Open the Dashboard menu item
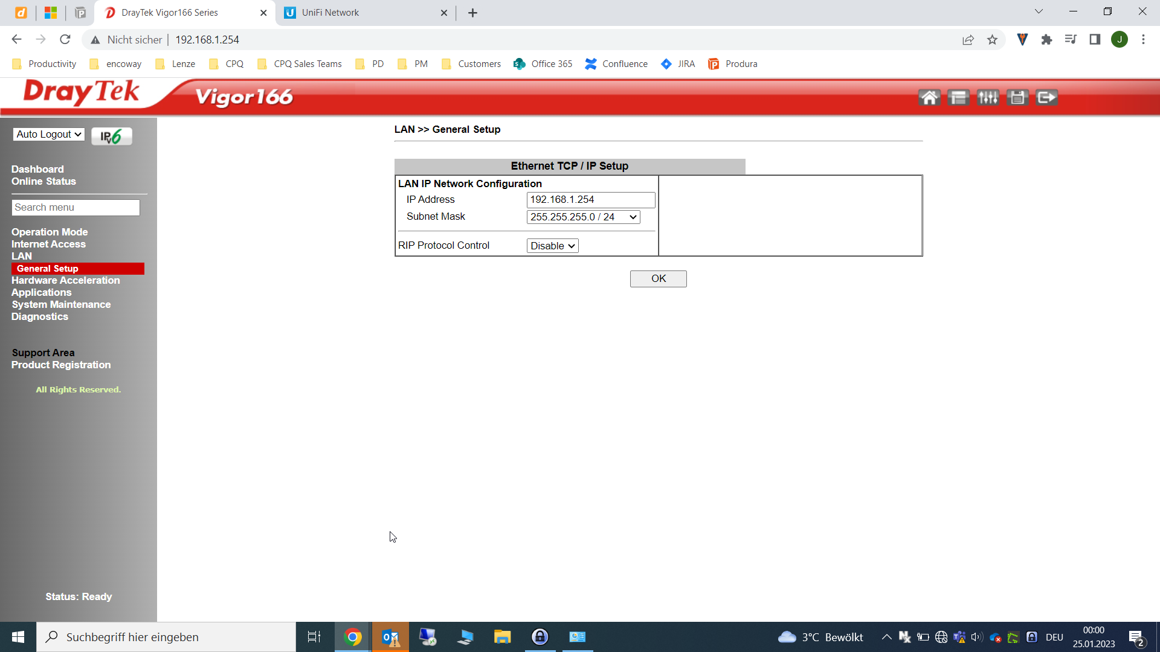1160x652 pixels. [37, 169]
